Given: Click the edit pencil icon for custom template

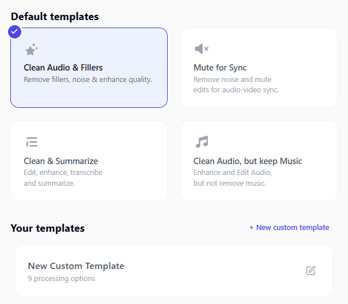Looking at the screenshot, I should point(311,271).
